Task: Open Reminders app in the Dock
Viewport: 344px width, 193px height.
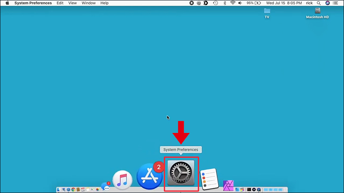Action: [209, 179]
